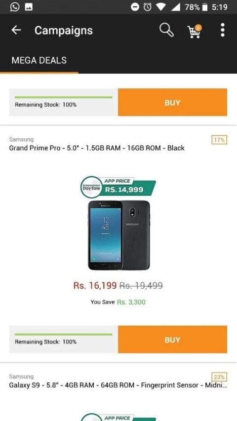
Task: Open the shopping cart
Action: click(194, 31)
